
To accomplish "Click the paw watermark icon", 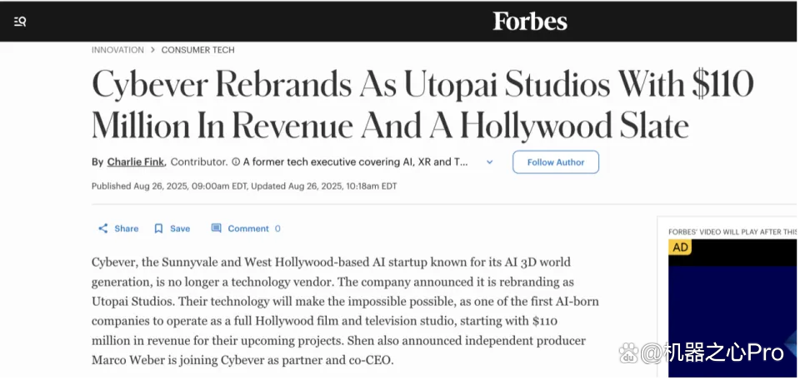I will [628, 353].
